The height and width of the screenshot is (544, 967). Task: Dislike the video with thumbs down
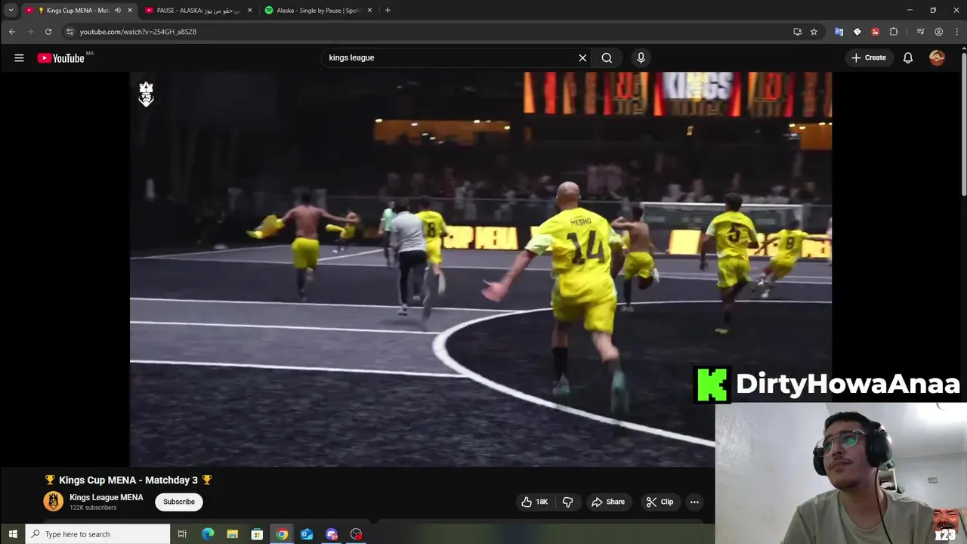[567, 502]
